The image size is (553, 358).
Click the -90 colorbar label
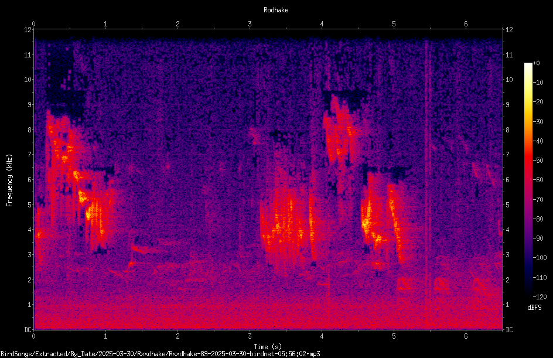point(538,238)
